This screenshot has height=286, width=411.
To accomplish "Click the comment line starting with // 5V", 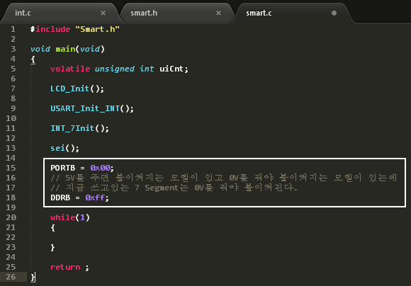I will [x=224, y=178].
